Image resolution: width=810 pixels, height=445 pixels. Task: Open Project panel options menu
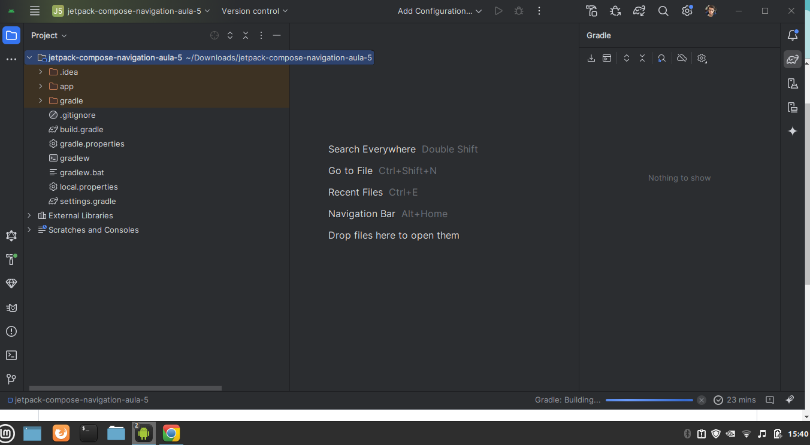pos(261,35)
